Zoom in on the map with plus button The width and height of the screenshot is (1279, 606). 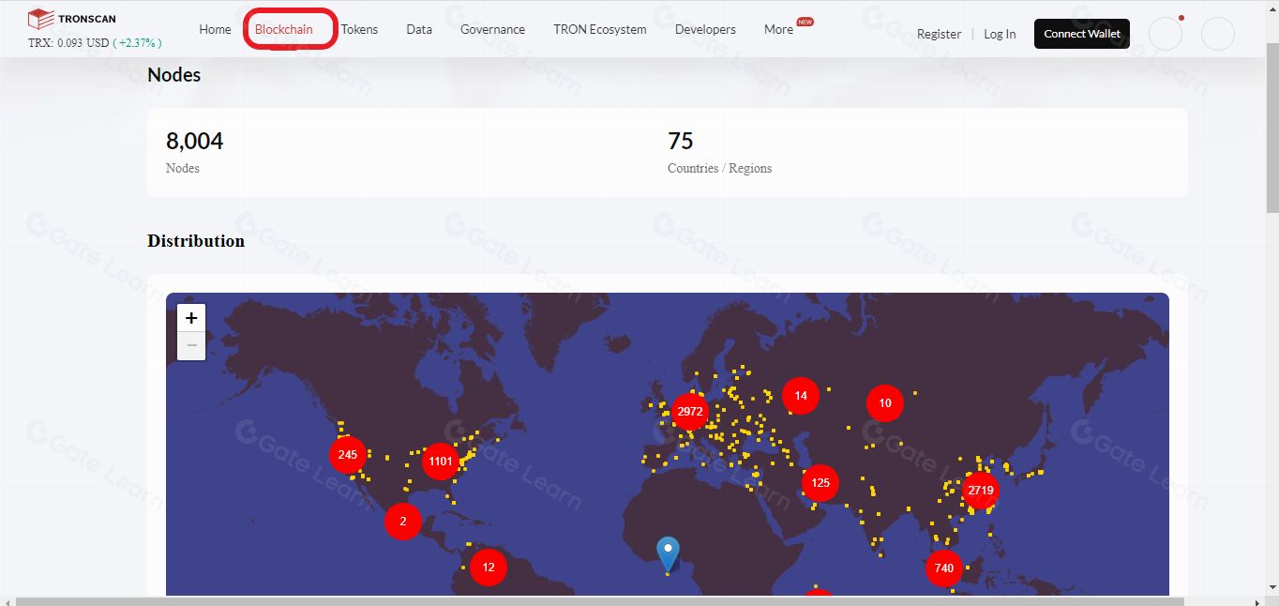pos(191,318)
